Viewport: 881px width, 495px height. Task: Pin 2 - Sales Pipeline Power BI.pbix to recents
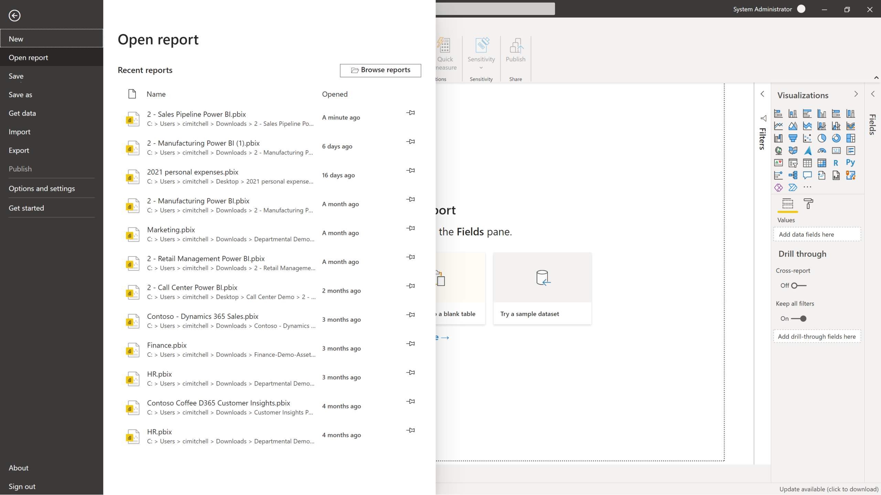pyautogui.click(x=411, y=113)
